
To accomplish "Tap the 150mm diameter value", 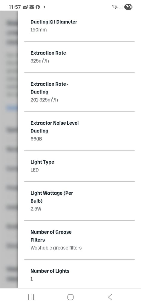I will [x=39, y=30].
